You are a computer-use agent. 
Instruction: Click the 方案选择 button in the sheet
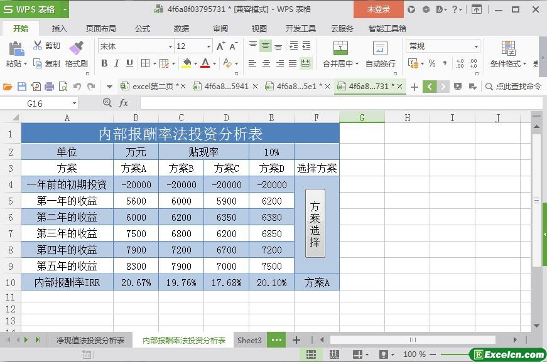coord(315,223)
